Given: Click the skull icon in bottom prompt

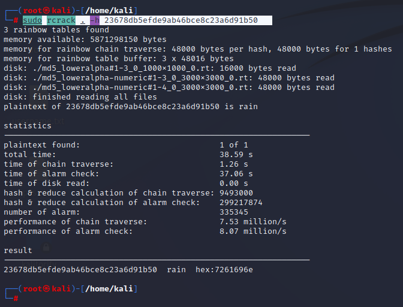Looking at the screenshot, I should 46,289.
